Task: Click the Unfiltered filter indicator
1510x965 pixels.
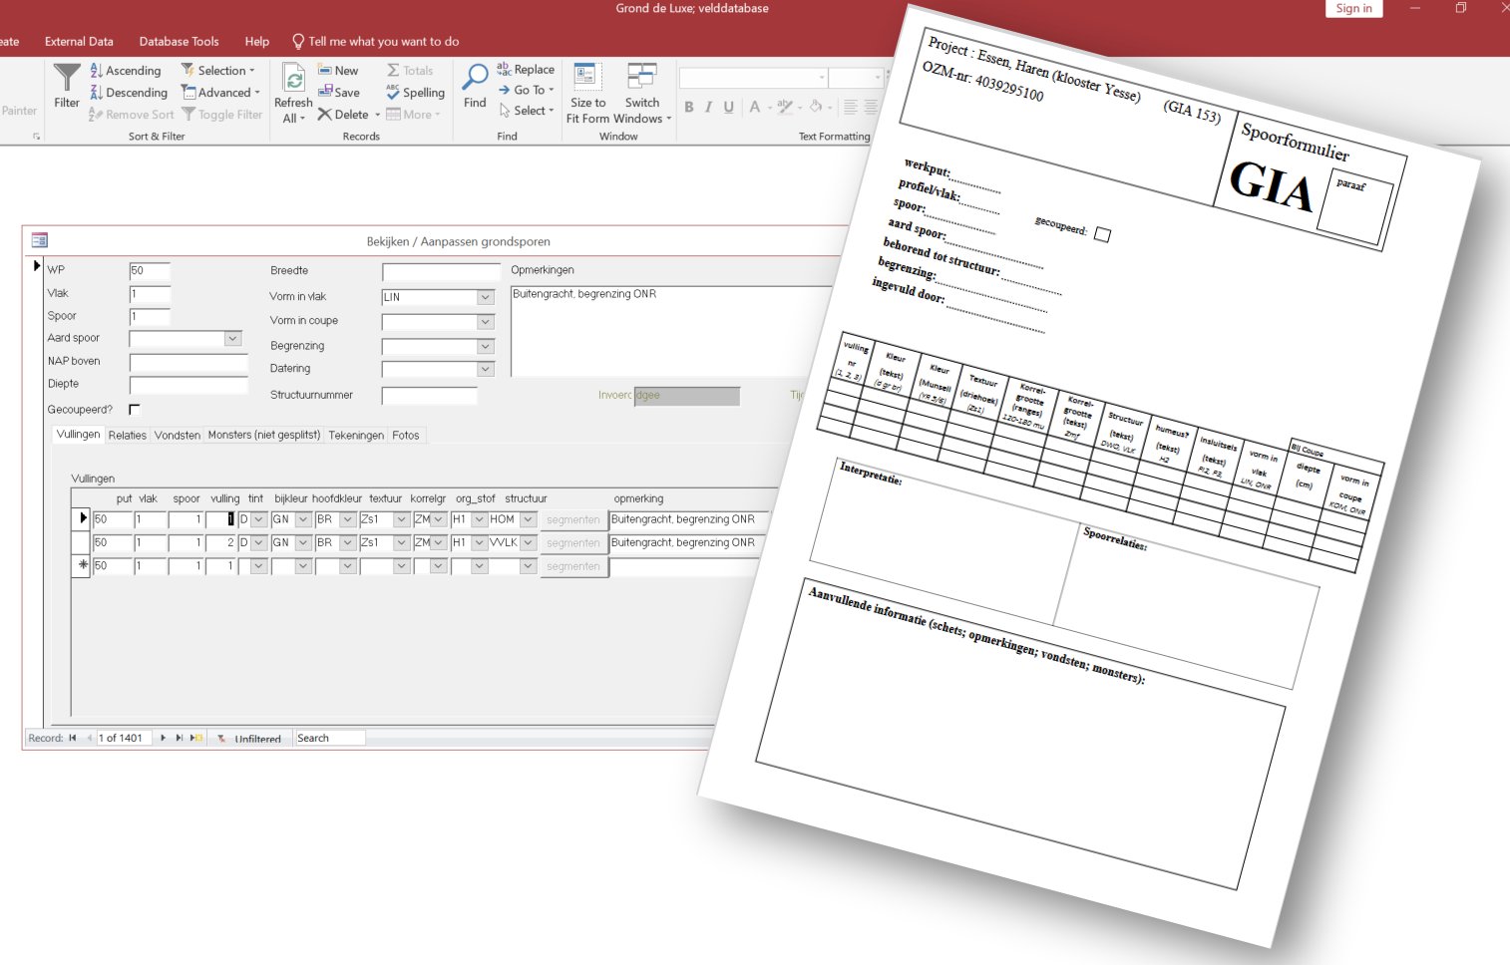Action: tap(249, 739)
